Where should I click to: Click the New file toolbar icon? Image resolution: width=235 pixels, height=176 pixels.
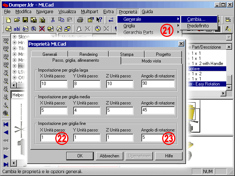tap(8, 20)
